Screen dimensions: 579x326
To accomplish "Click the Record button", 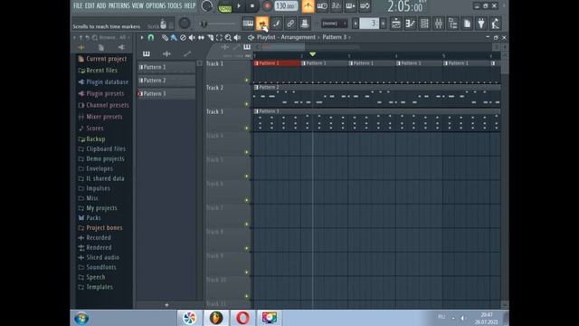I will (267, 6).
